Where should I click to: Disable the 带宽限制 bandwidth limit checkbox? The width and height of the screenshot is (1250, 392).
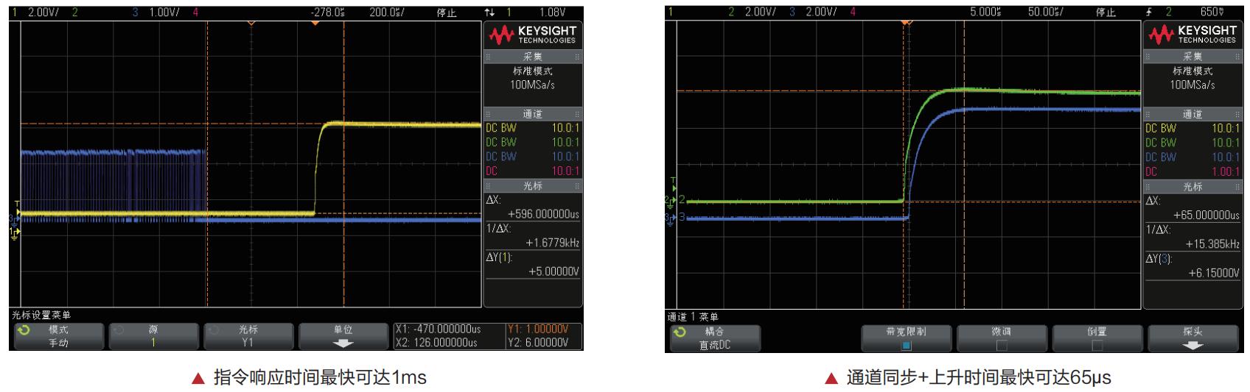coord(906,345)
